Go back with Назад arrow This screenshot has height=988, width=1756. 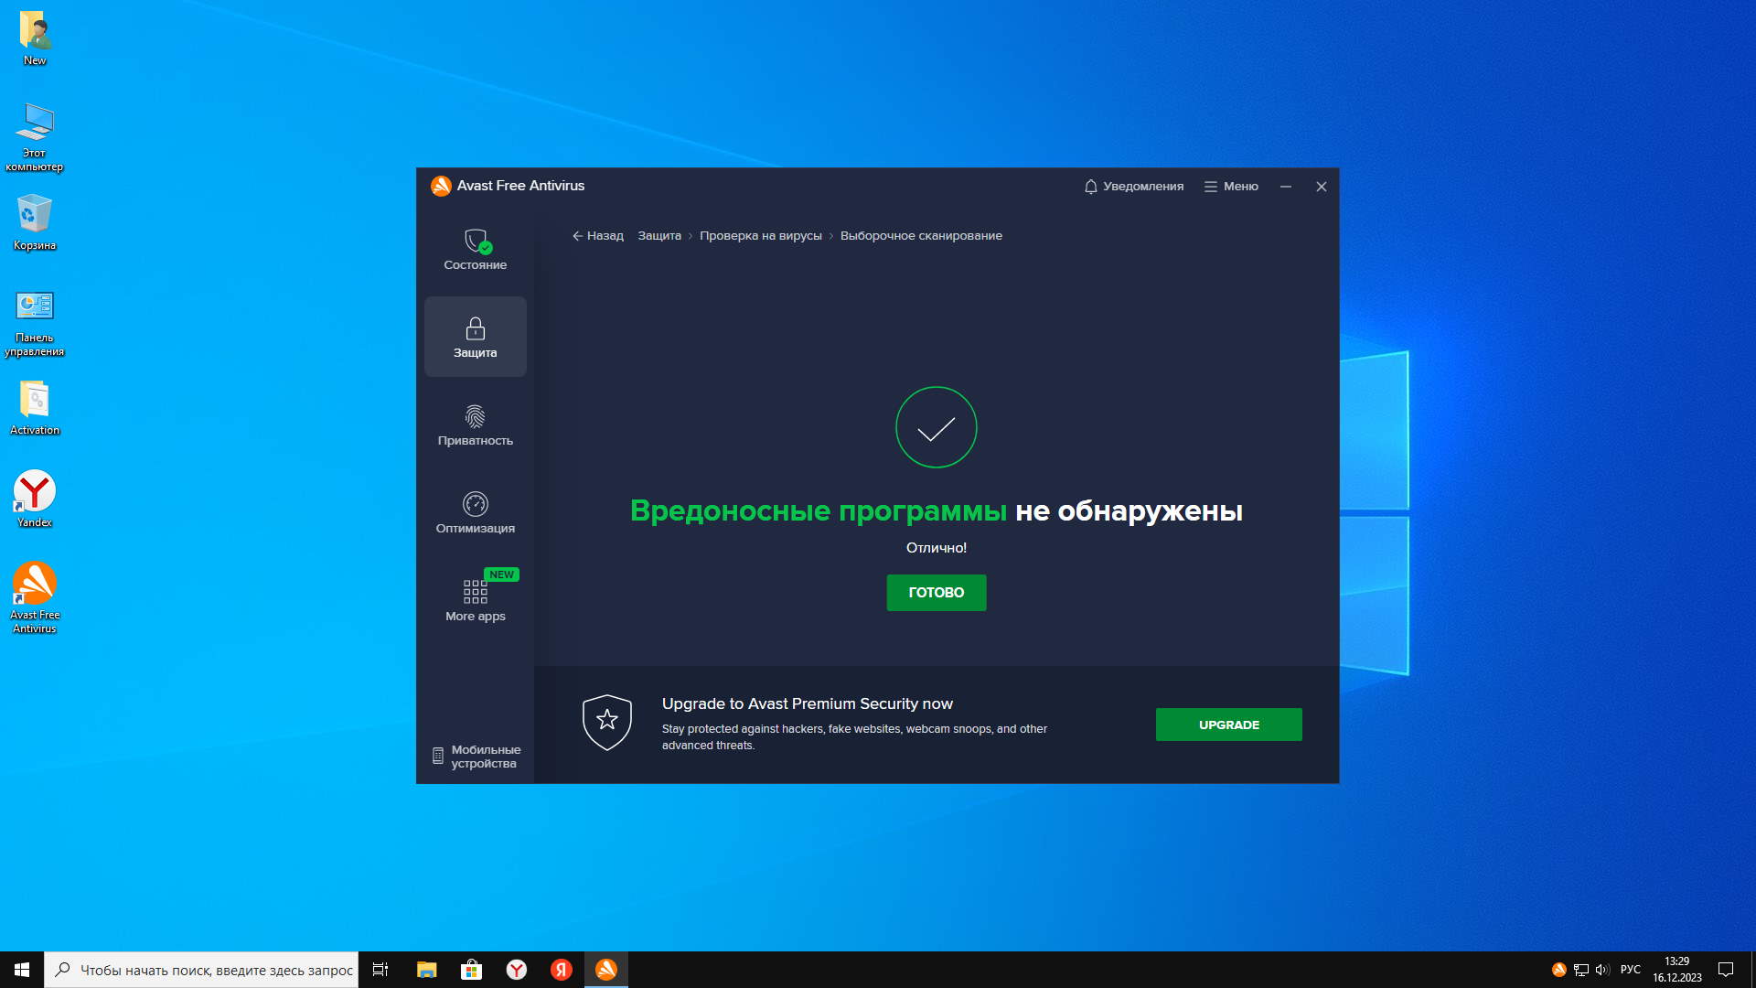pyautogui.click(x=597, y=236)
